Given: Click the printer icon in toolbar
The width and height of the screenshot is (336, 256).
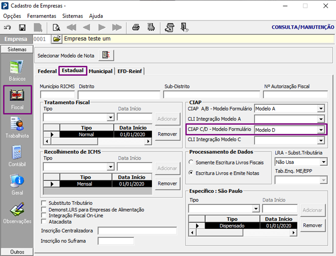Looking at the screenshot, I should (136, 28).
